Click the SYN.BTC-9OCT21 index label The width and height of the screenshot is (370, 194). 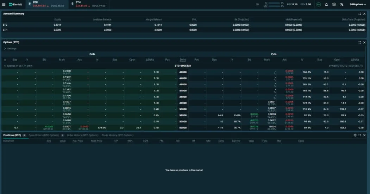point(346,66)
